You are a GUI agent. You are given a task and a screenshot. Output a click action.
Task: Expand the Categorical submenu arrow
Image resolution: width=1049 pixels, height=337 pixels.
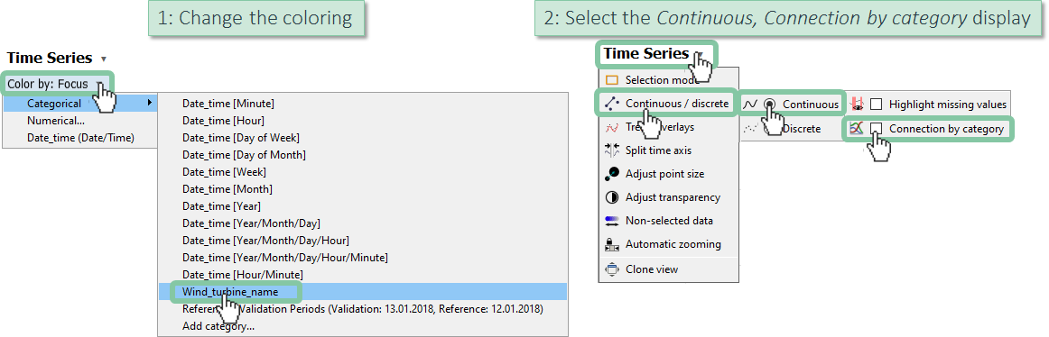(149, 104)
